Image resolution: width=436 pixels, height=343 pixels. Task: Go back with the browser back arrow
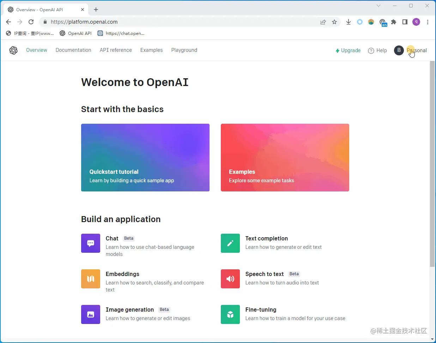click(x=8, y=22)
